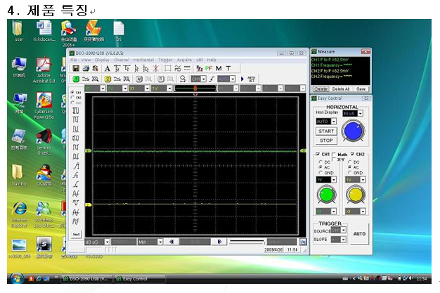Open the Trigger menu
The height and width of the screenshot is (293, 440).
pos(165,60)
